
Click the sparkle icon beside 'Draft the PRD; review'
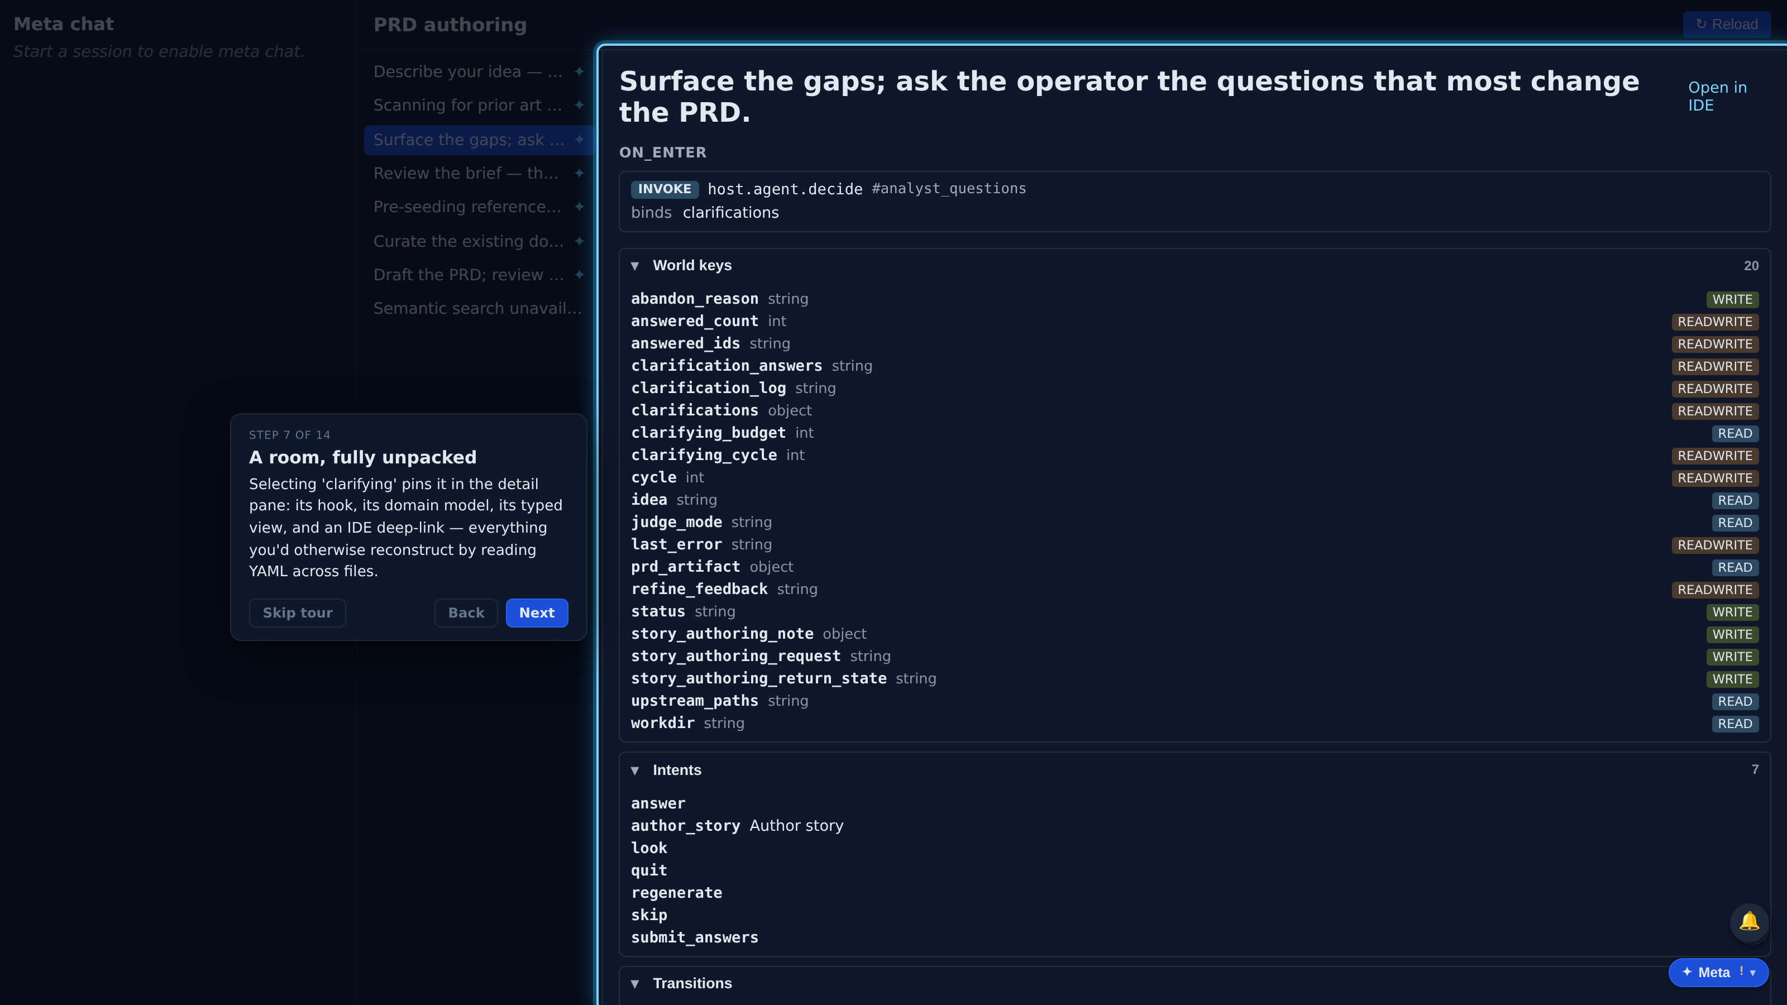[x=579, y=275]
